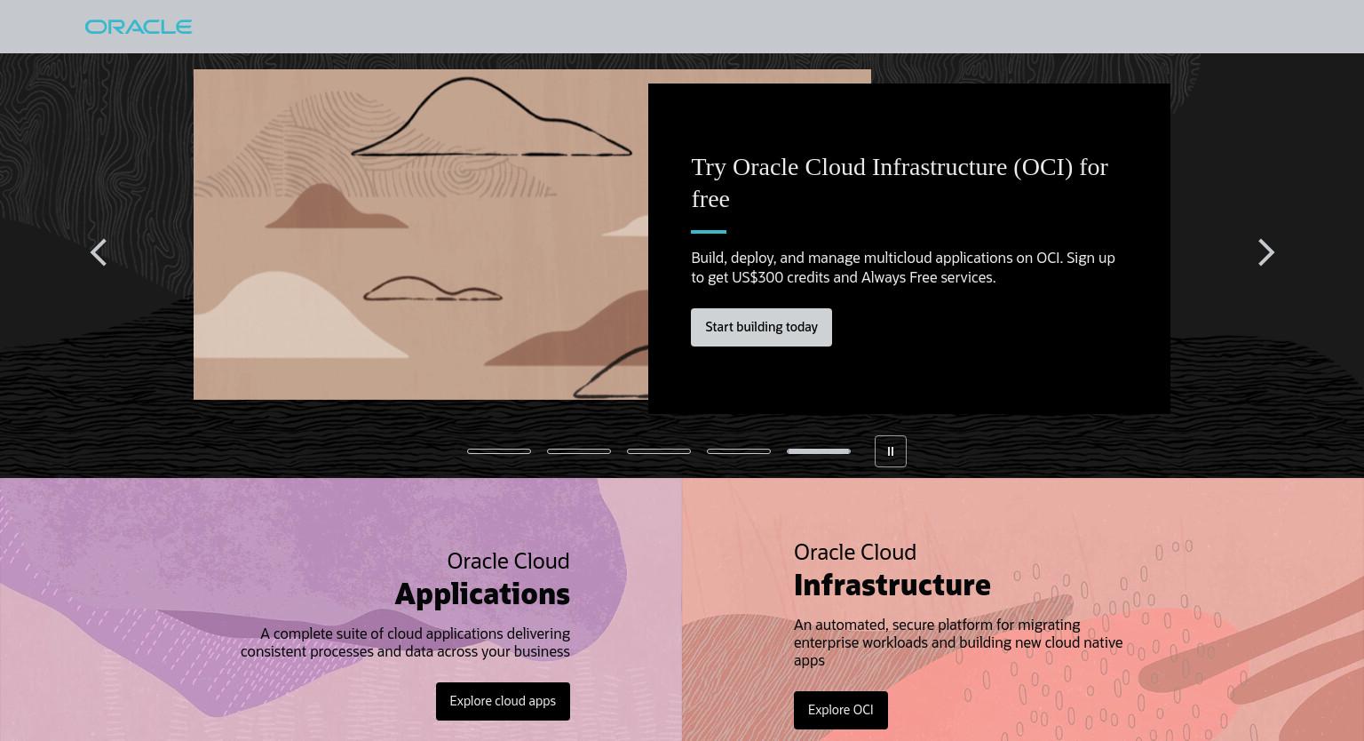Select the second carousel slide indicator
Image resolution: width=1364 pixels, height=741 pixels.
[579, 451]
